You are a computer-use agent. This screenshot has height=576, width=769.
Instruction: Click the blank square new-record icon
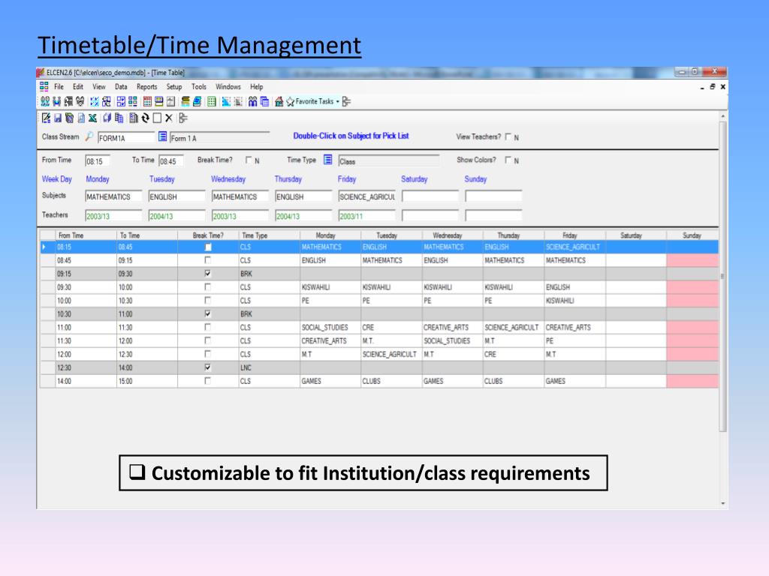point(157,118)
